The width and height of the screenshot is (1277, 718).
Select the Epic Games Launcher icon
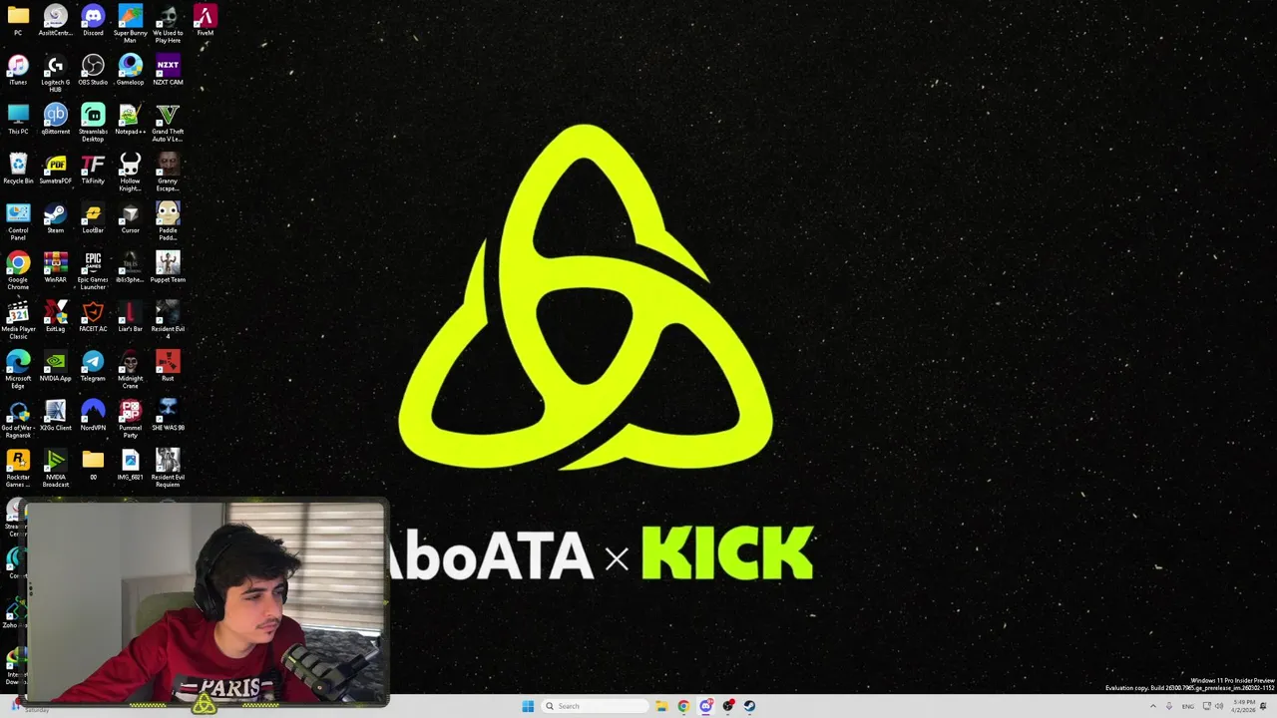pyautogui.click(x=93, y=270)
